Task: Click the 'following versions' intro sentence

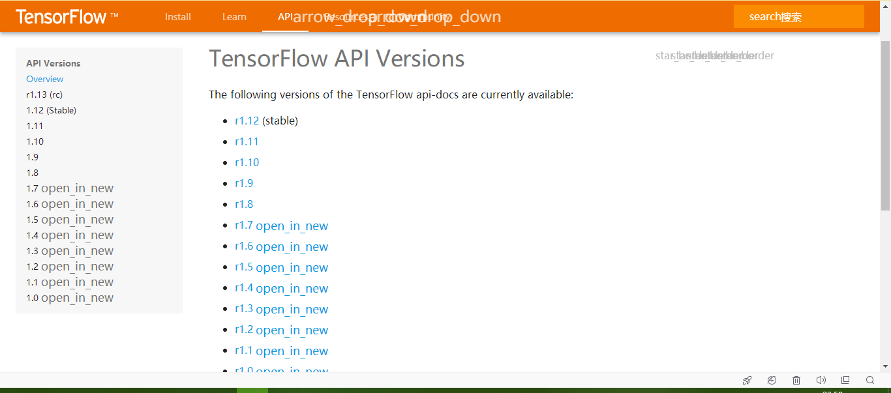Action: coord(391,95)
